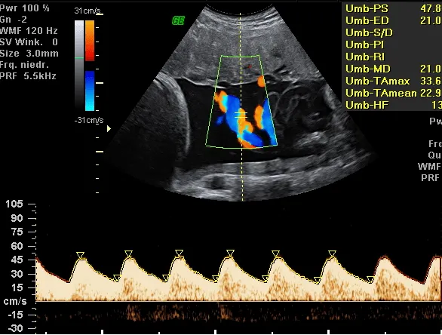Click the 90 velocity scale label
Image resolution: width=442 pixels, height=335 pixels.
(17, 218)
